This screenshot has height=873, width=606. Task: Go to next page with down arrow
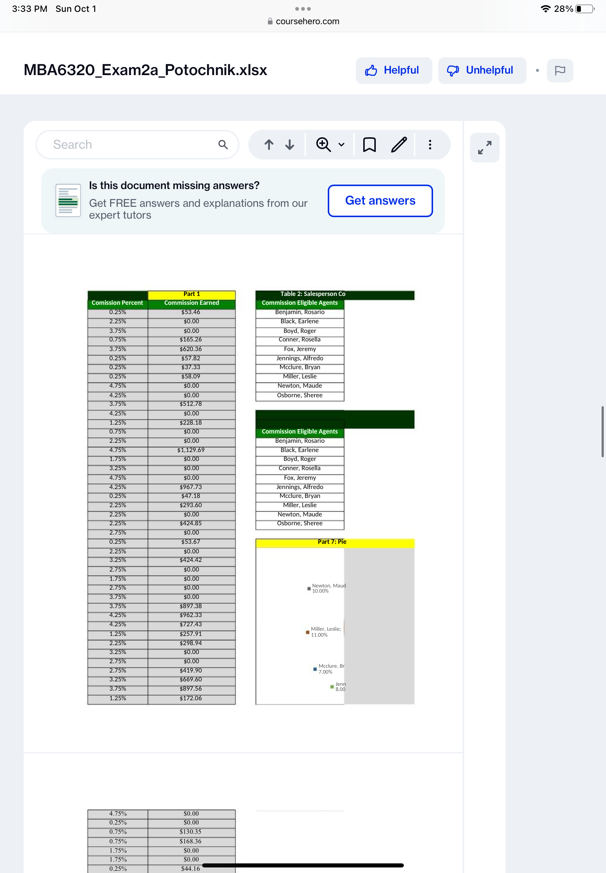290,144
